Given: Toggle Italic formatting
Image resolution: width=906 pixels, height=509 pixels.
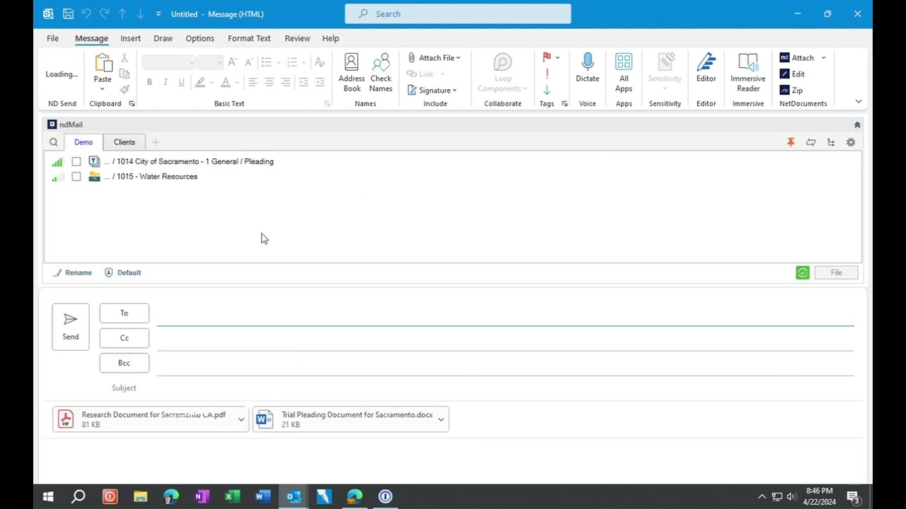Looking at the screenshot, I should pyautogui.click(x=166, y=82).
